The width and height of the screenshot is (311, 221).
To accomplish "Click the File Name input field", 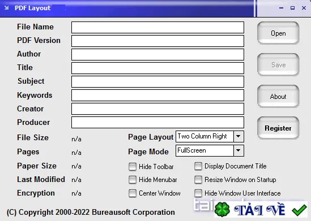I will pyautogui.click(x=157, y=27).
